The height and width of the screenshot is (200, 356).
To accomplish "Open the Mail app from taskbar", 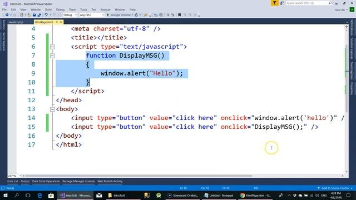I will coord(99,195).
